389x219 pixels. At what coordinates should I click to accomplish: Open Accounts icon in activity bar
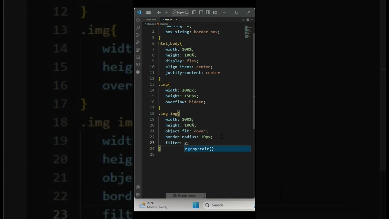click(x=138, y=187)
